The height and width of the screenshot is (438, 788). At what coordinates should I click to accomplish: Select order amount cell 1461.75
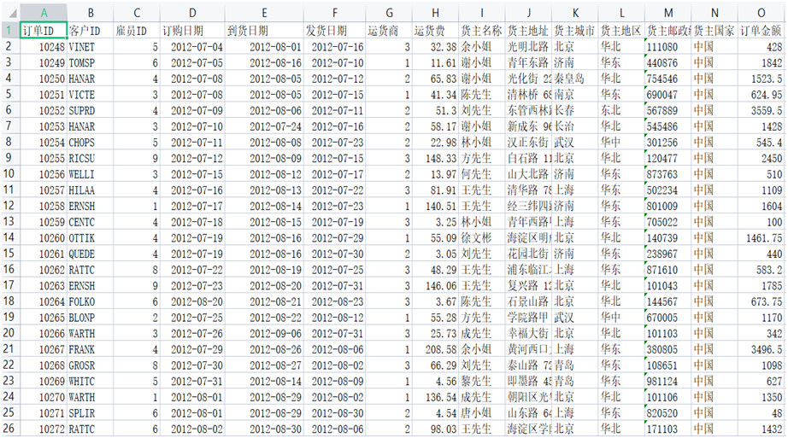761,237
